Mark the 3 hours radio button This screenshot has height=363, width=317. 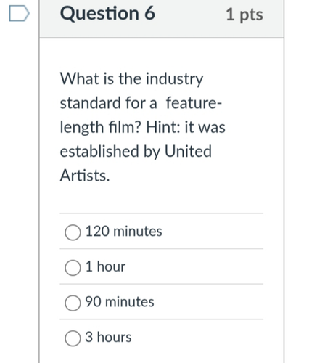pyautogui.click(x=73, y=338)
